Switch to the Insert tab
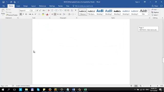This screenshot has height=92, width=164. pos(18,6)
